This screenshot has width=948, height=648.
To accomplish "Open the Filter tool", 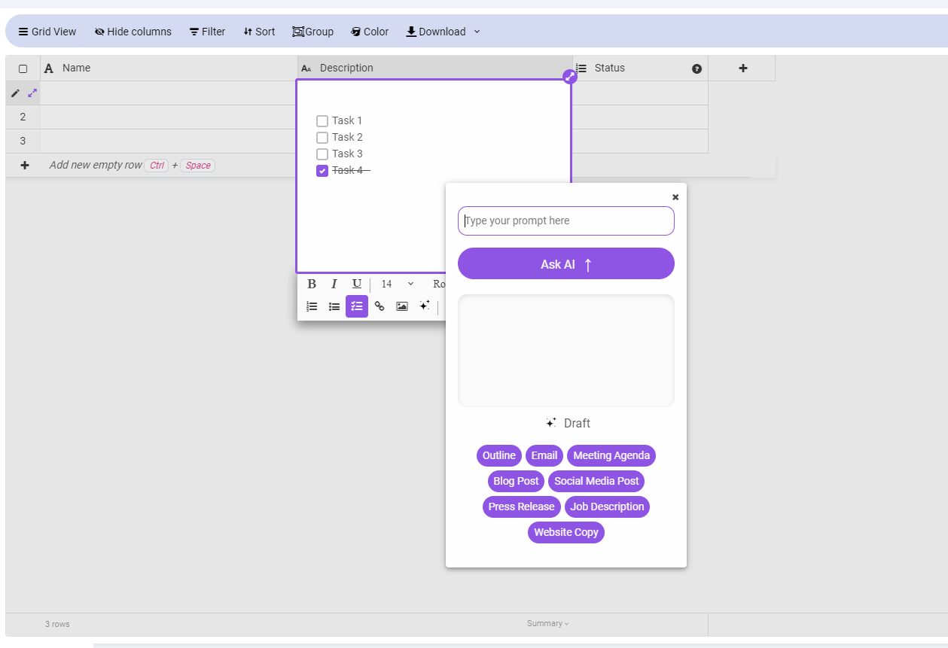I will pos(207,32).
